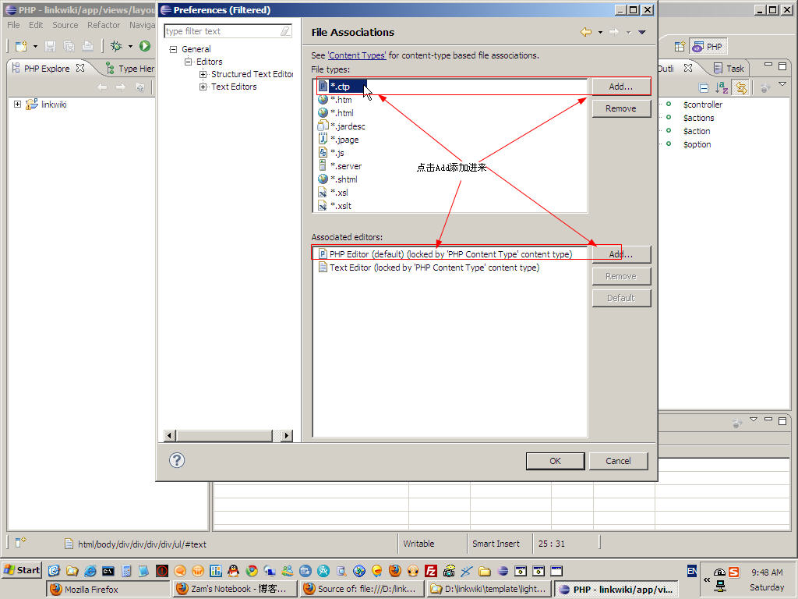Click Remove button for file types
The image size is (798, 599).
click(x=621, y=108)
